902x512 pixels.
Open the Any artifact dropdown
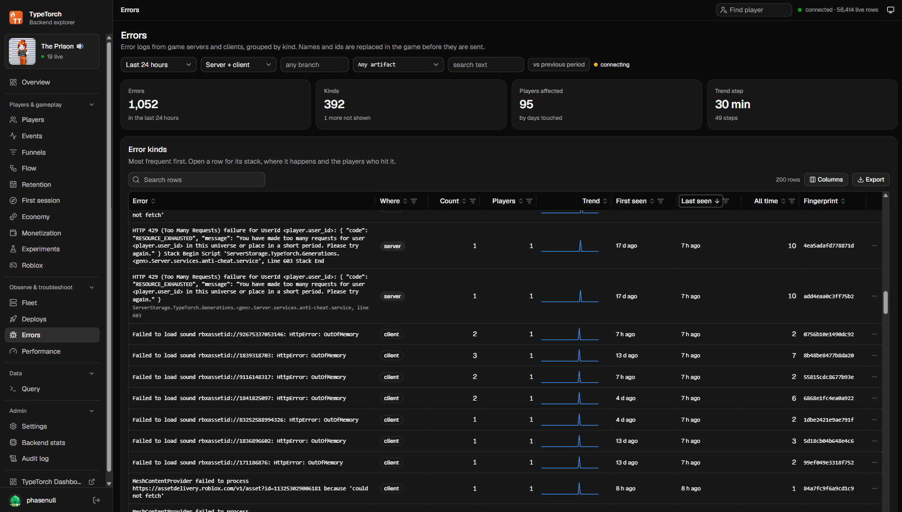(x=398, y=64)
